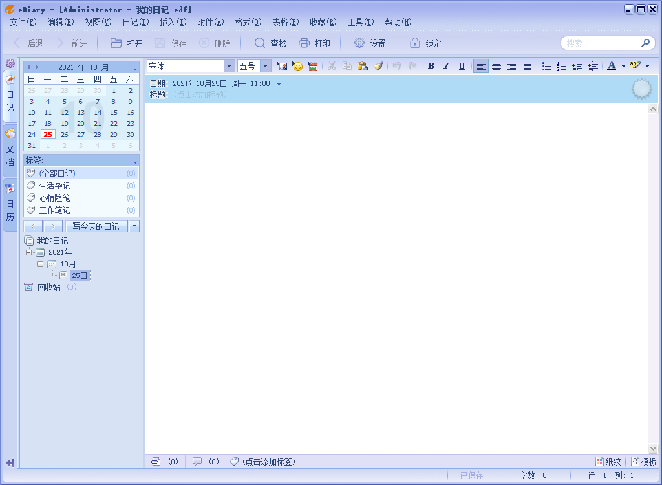The height and width of the screenshot is (485, 662).
Task: Insert an emoticon using the smiley icon
Action: (x=297, y=66)
